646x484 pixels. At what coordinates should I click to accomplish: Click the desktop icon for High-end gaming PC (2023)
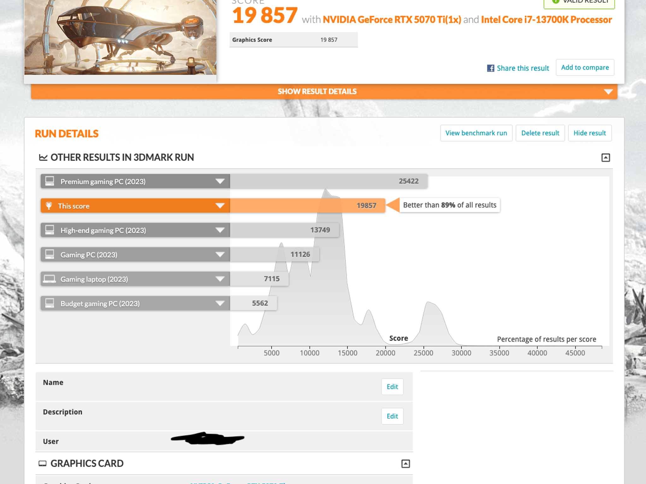click(x=50, y=230)
